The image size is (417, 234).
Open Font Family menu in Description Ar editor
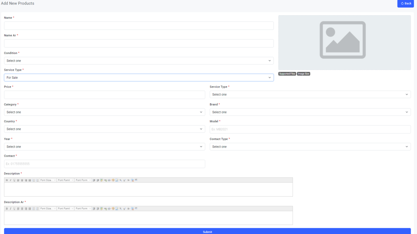pos(66,209)
